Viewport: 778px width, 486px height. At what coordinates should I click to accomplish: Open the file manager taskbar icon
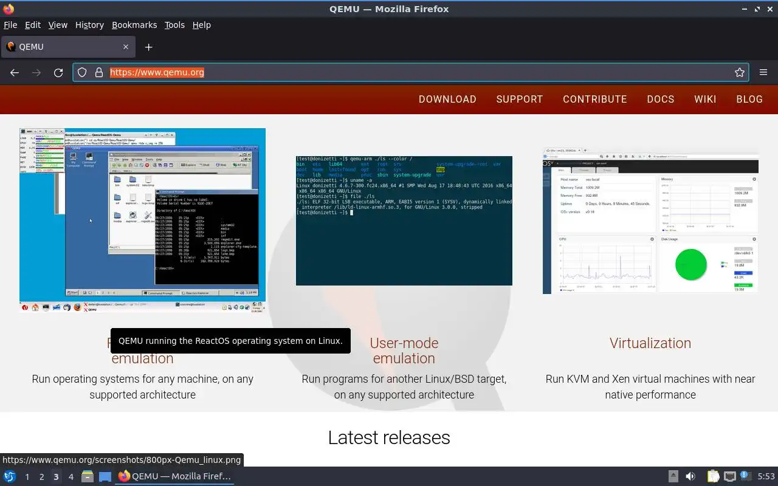click(x=88, y=476)
